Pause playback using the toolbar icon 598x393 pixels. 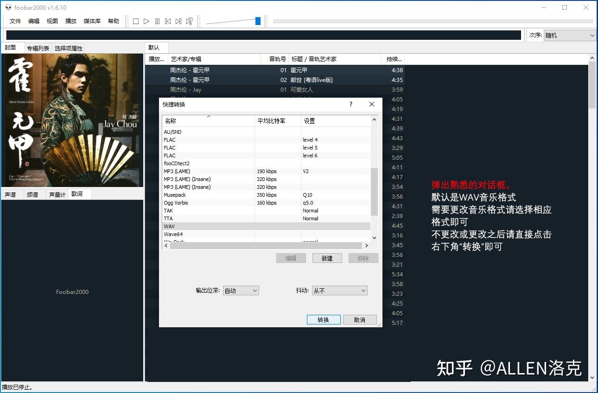click(157, 21)
